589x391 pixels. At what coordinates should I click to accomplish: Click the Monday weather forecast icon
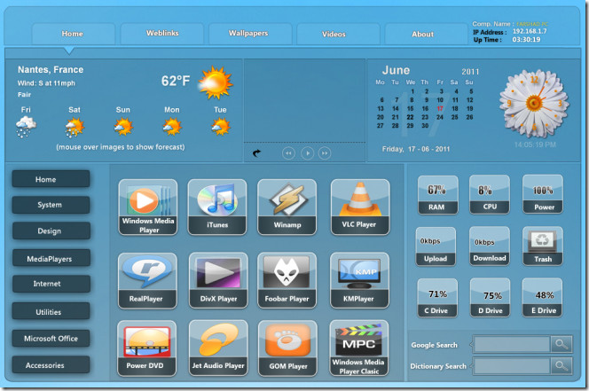coord(172,126)
